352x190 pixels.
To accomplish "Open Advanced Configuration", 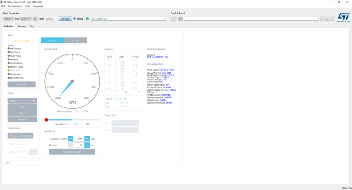I will (20, 136).
